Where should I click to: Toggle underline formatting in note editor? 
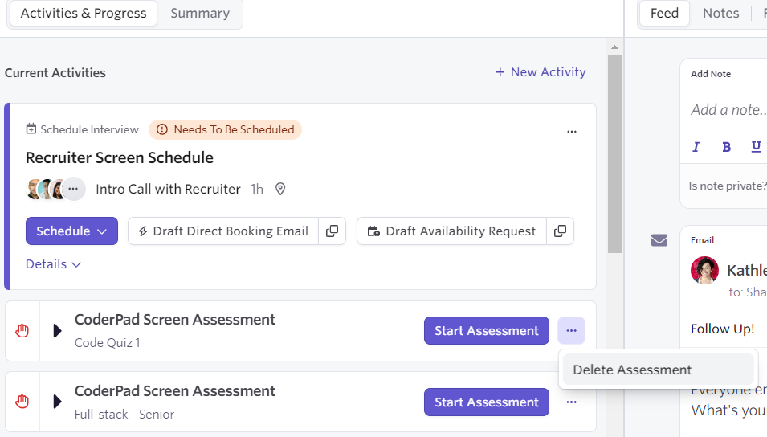pos(756,146)
